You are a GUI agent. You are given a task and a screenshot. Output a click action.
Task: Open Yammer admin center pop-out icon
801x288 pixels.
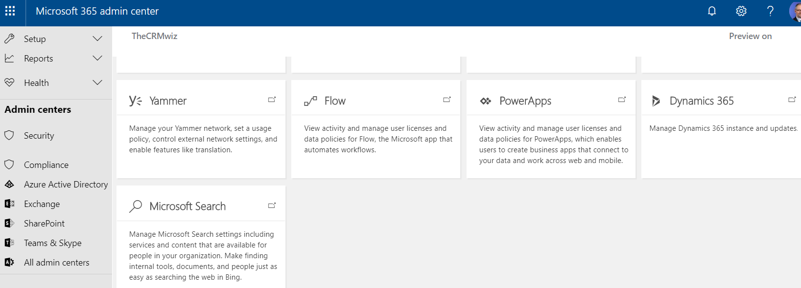click(272, 100)
